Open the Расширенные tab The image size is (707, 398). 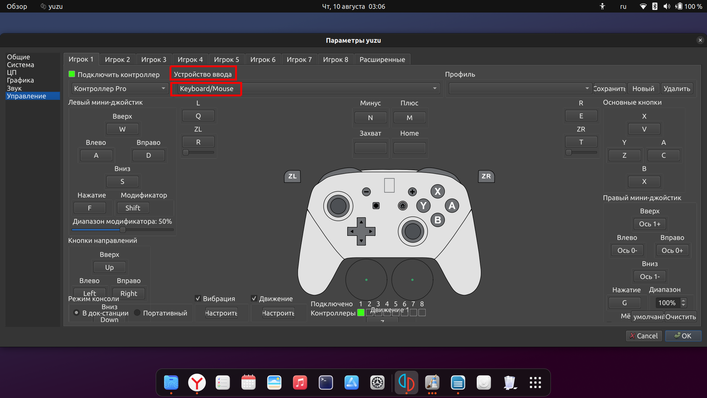point(382,59)
